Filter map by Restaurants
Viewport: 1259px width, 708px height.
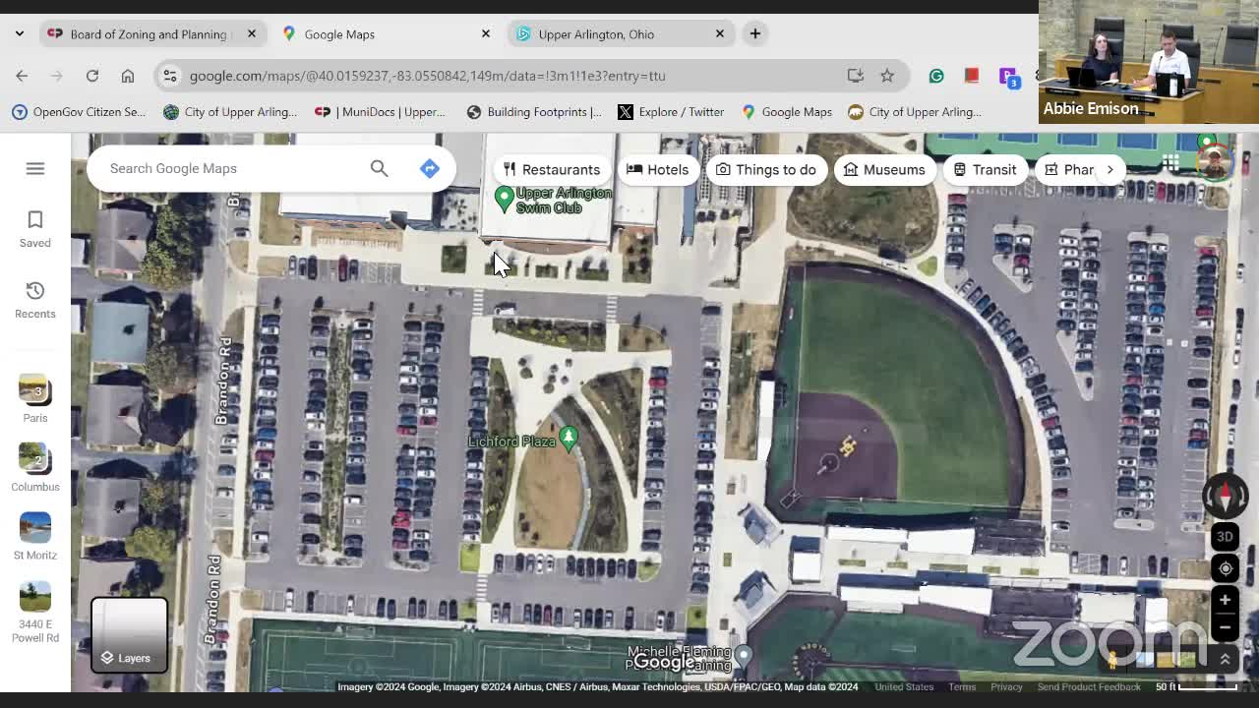(551, 169)
